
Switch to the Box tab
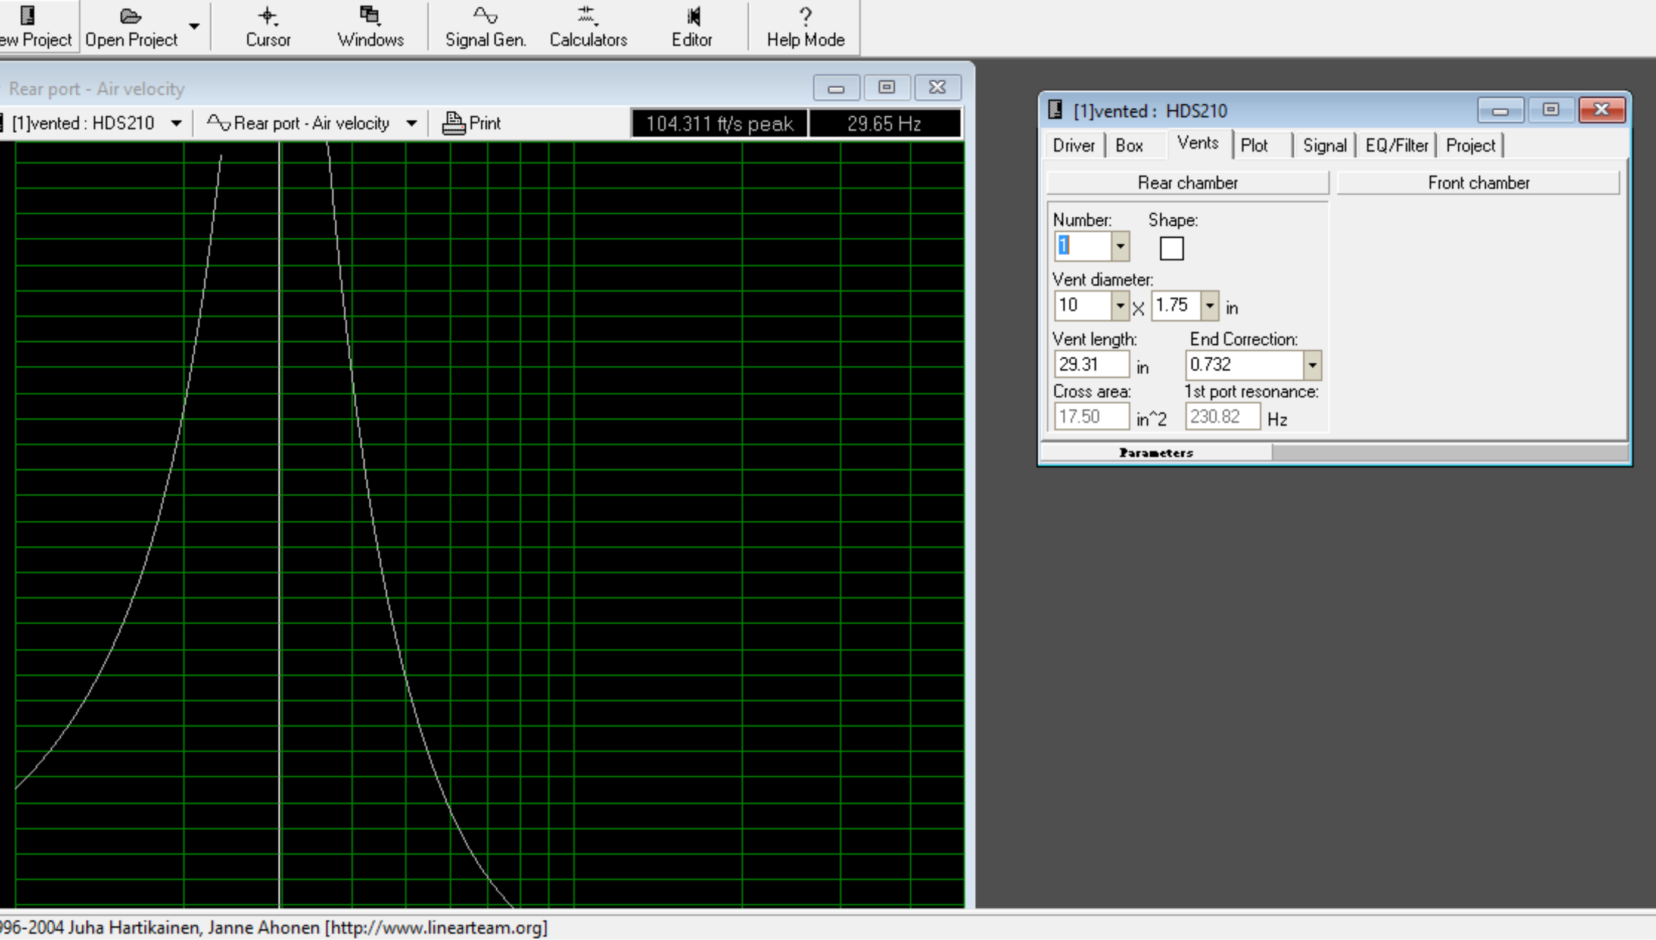[1129, 145]
